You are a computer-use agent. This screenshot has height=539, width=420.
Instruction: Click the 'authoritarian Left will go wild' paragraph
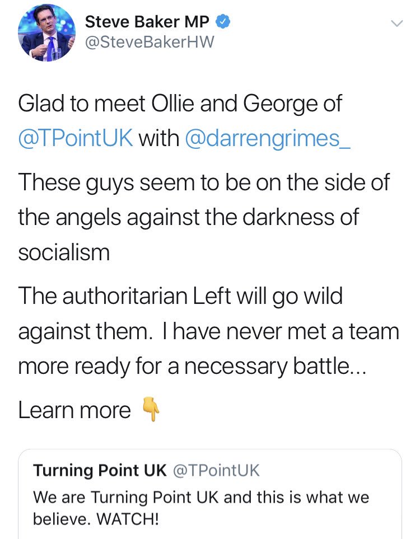click(208, 331)
